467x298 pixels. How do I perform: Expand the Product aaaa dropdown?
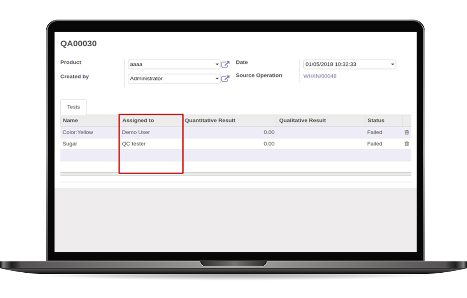point(217,65)
